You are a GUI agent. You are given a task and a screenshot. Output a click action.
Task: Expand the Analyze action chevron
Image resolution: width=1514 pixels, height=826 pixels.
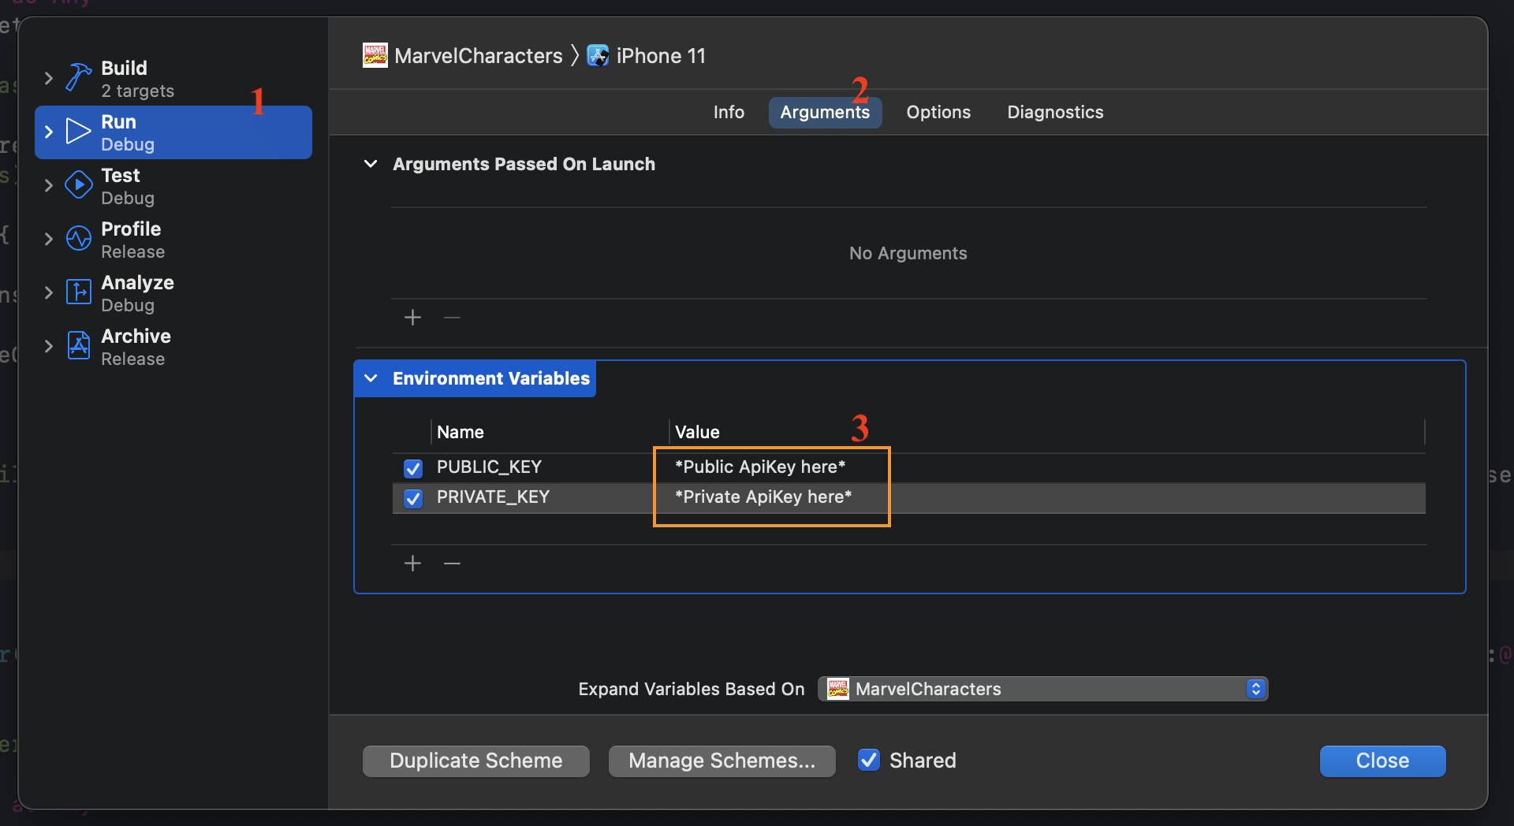(49, 292)
